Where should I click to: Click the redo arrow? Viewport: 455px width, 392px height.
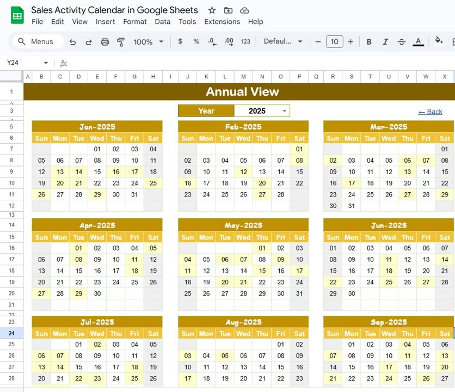pyautogui.click(x=89, y=42)
